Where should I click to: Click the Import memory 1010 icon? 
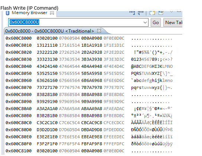click(x=132, y=13)
